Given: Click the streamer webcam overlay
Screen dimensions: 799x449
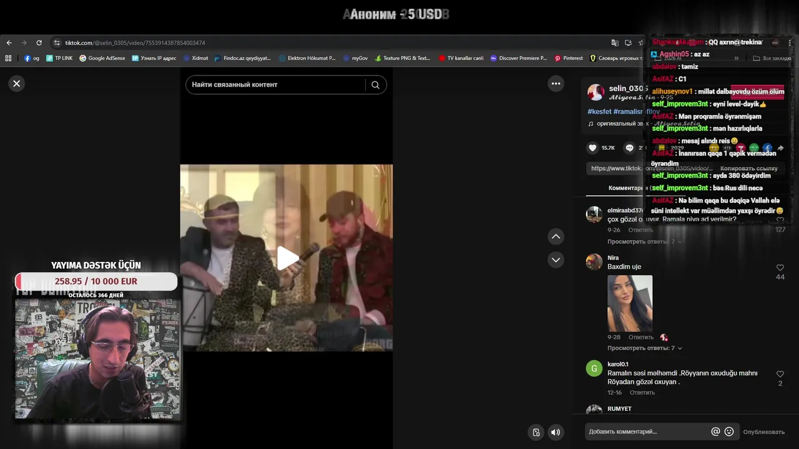Looking at the screenshot, I should click(x=97, y=359).
